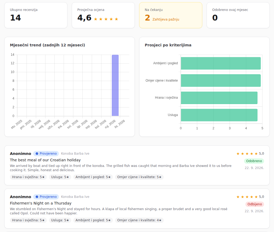Click the five-star rating on the first review

tap(247, 154)
